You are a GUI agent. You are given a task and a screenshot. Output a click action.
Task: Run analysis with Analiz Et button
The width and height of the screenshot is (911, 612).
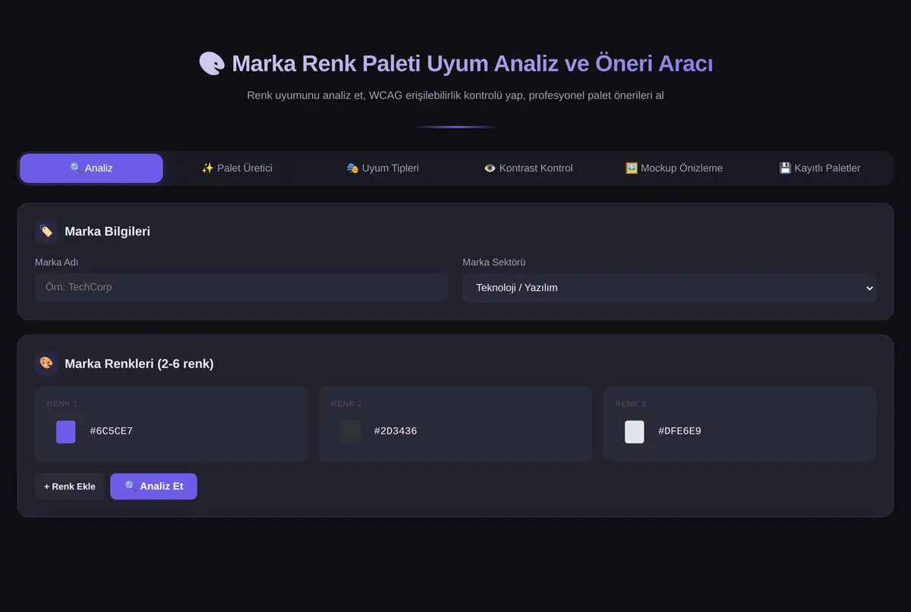[x=153, y=486]
